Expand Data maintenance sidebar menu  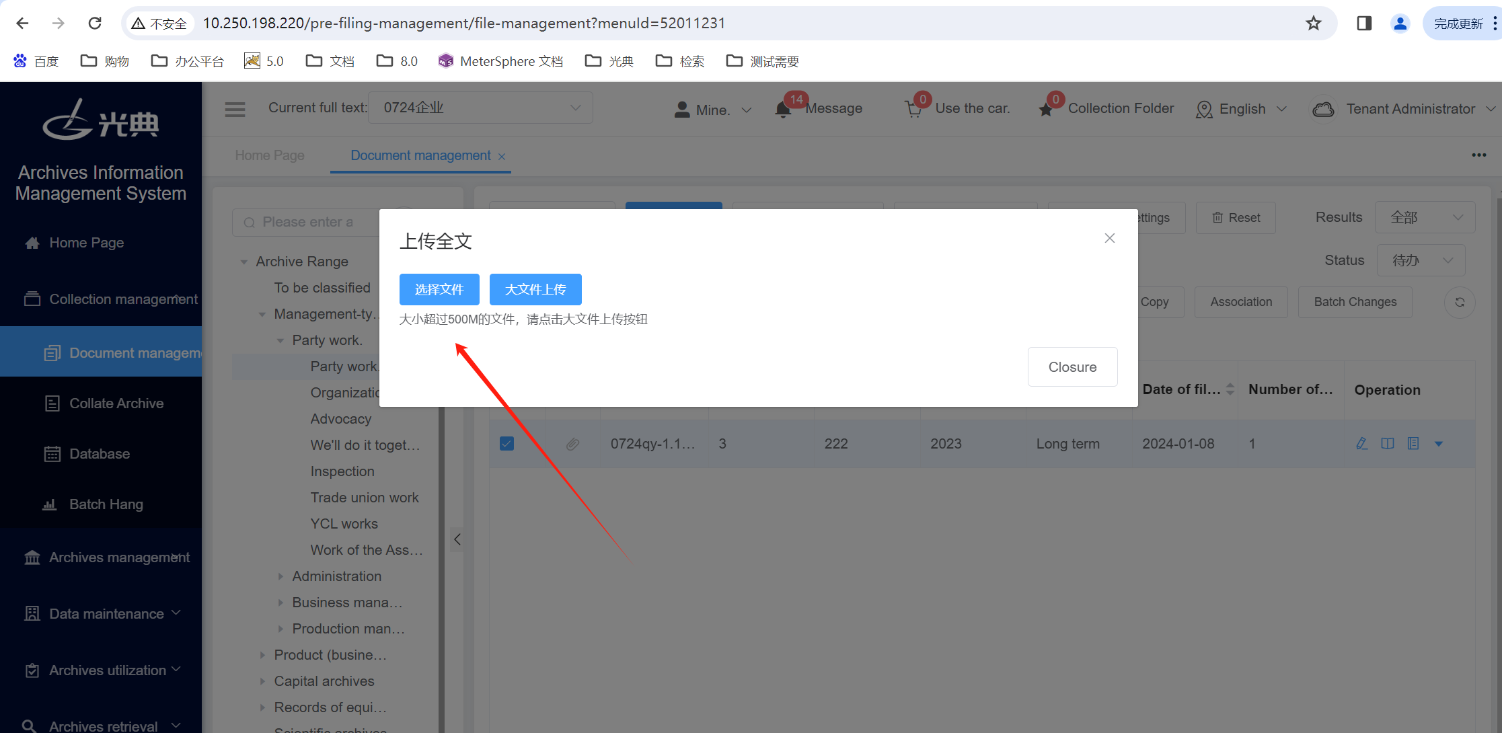[x=101, y=614]
